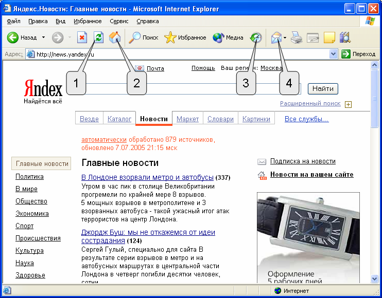Change region via Москва link

pyautogui.click(x=271, y=68)
